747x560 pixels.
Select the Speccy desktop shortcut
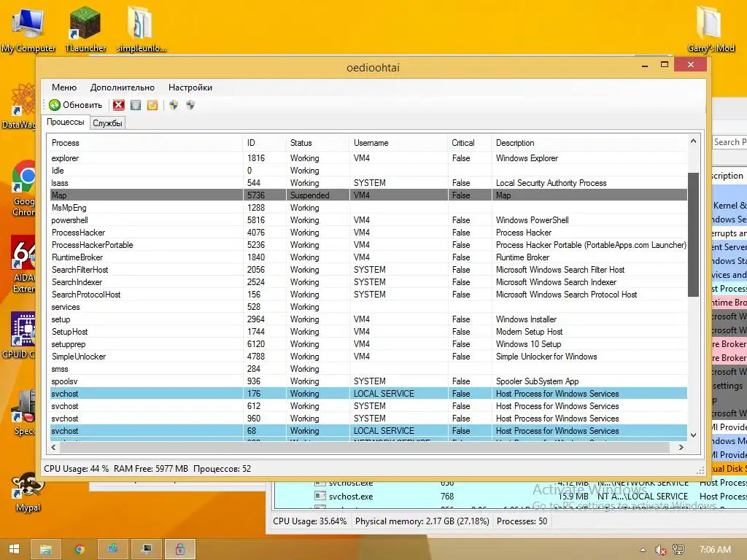pyautogui.click(x=24, y=412)
